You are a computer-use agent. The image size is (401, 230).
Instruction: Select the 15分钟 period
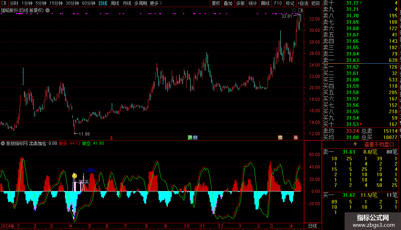click(56, 3)
